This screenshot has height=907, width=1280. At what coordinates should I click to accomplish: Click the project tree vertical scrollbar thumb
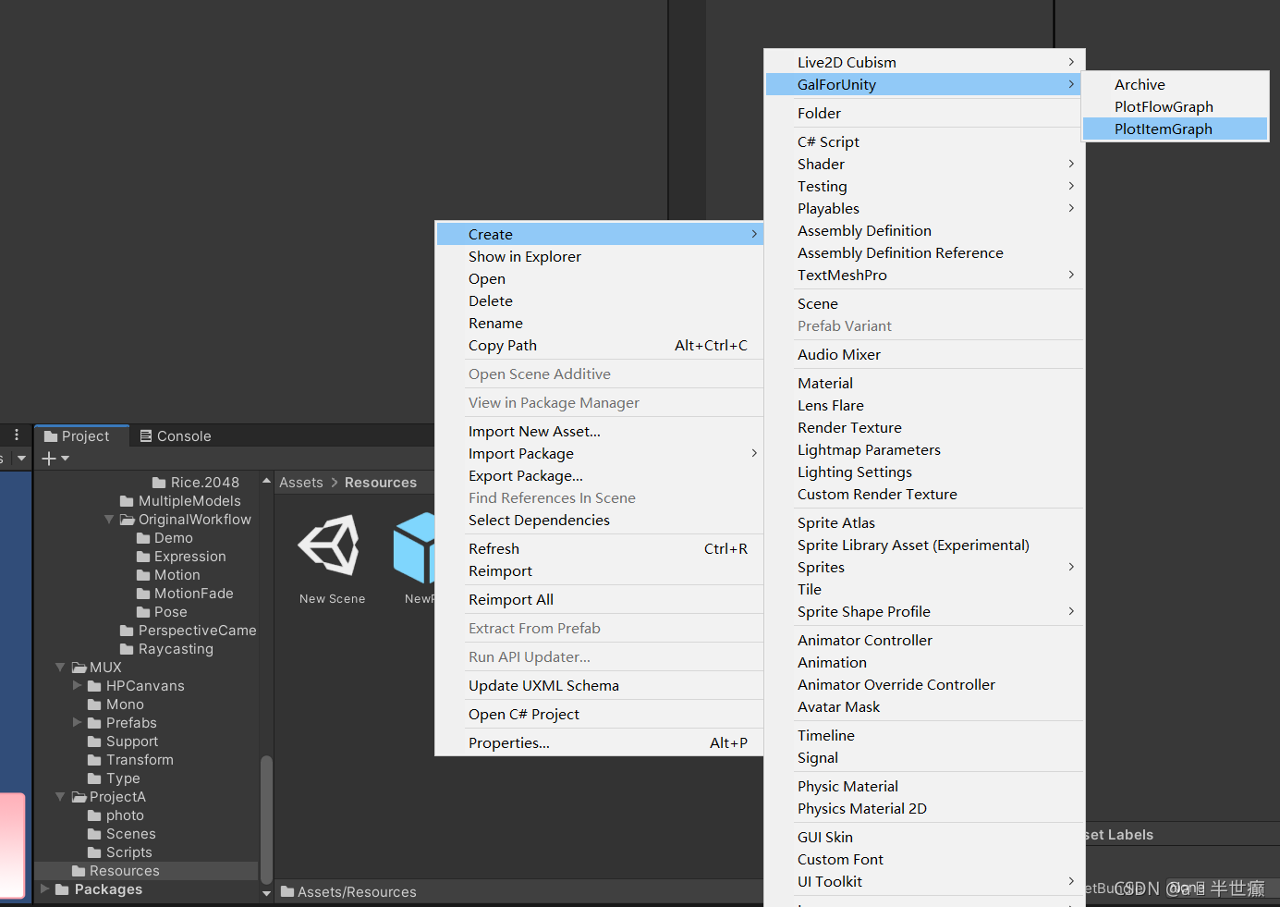coord(266,819)
